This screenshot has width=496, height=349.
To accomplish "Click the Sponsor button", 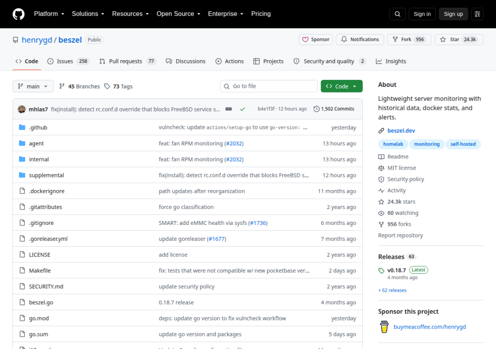I will (x=316, y=40).
